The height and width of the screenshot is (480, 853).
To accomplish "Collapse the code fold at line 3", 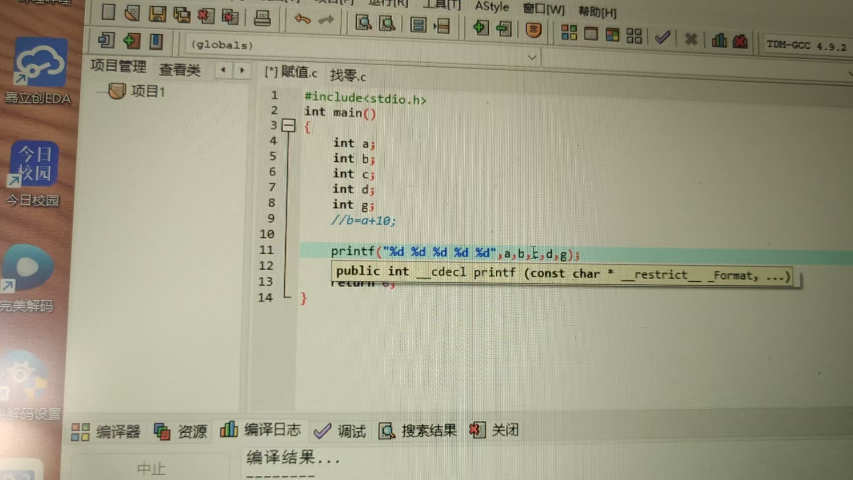I will pos(288,126).
